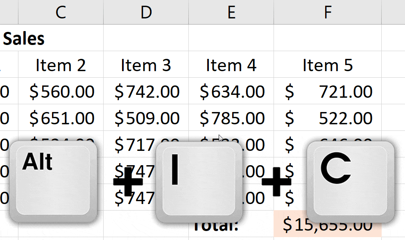Select the $785.00 cell under Item 4
Screen dimensions: 405x240
(x=231, y=118)
